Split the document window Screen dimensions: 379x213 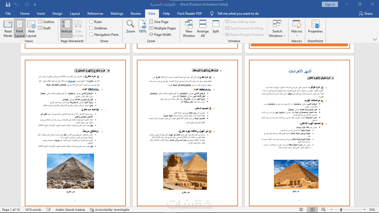pyautogui.click(x=216, y=26)
